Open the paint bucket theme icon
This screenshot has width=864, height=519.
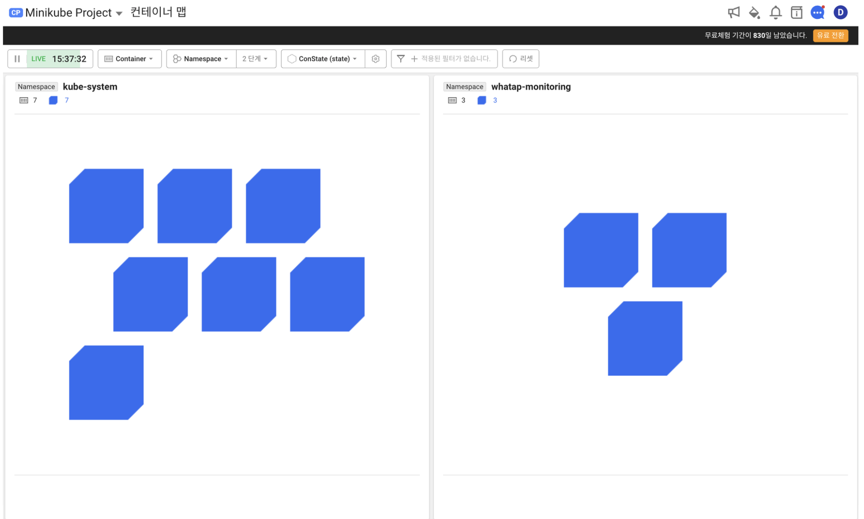tap(754, 12)
